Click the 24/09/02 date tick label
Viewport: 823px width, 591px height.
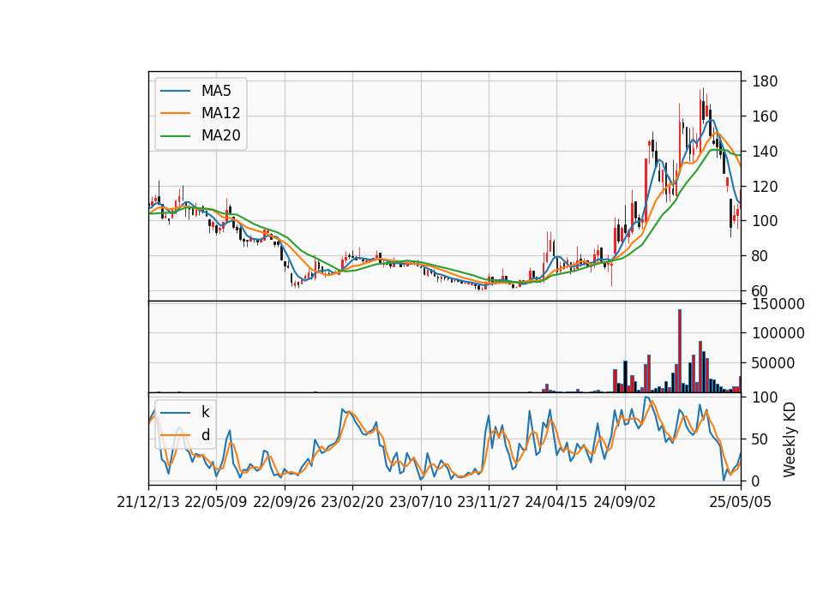(x=625, y=502)
